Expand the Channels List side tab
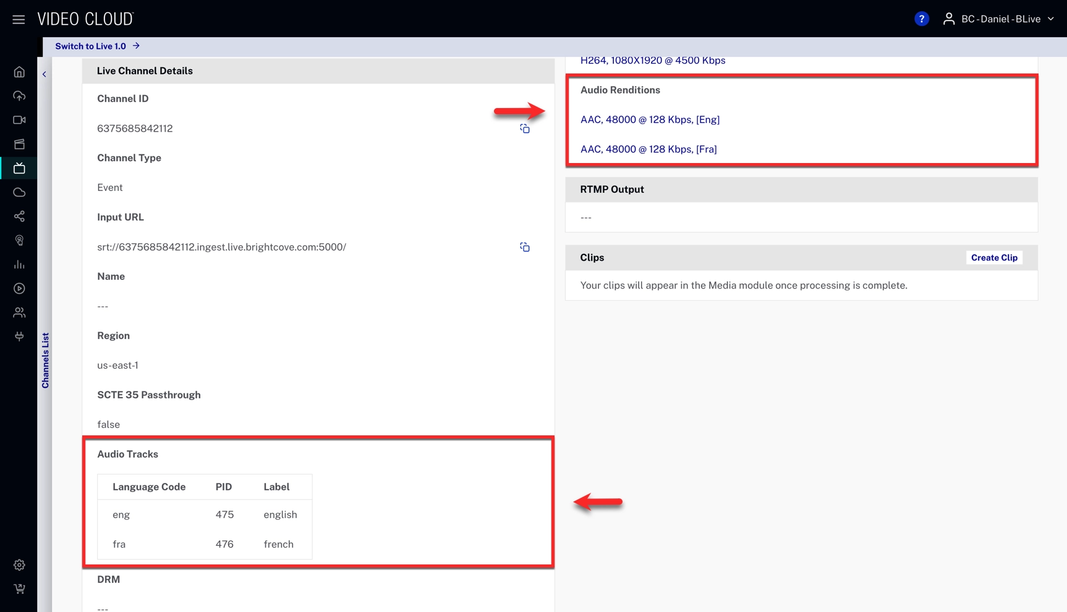 pos(45,361)
